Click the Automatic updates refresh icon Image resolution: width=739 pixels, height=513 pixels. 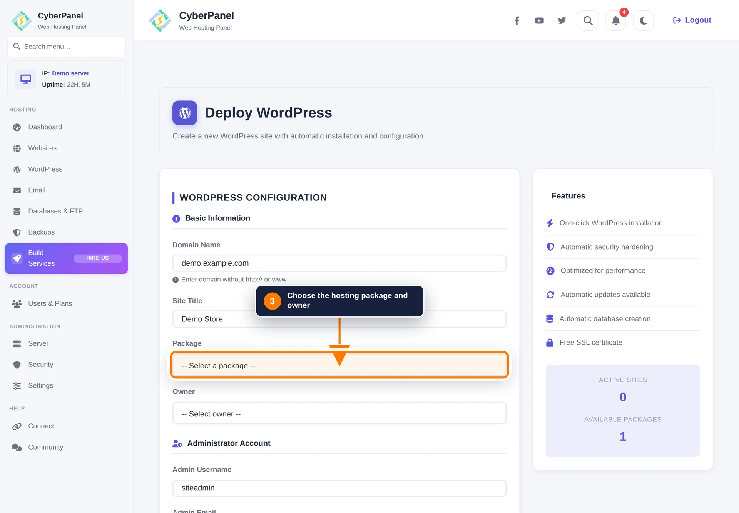(550, 295)
